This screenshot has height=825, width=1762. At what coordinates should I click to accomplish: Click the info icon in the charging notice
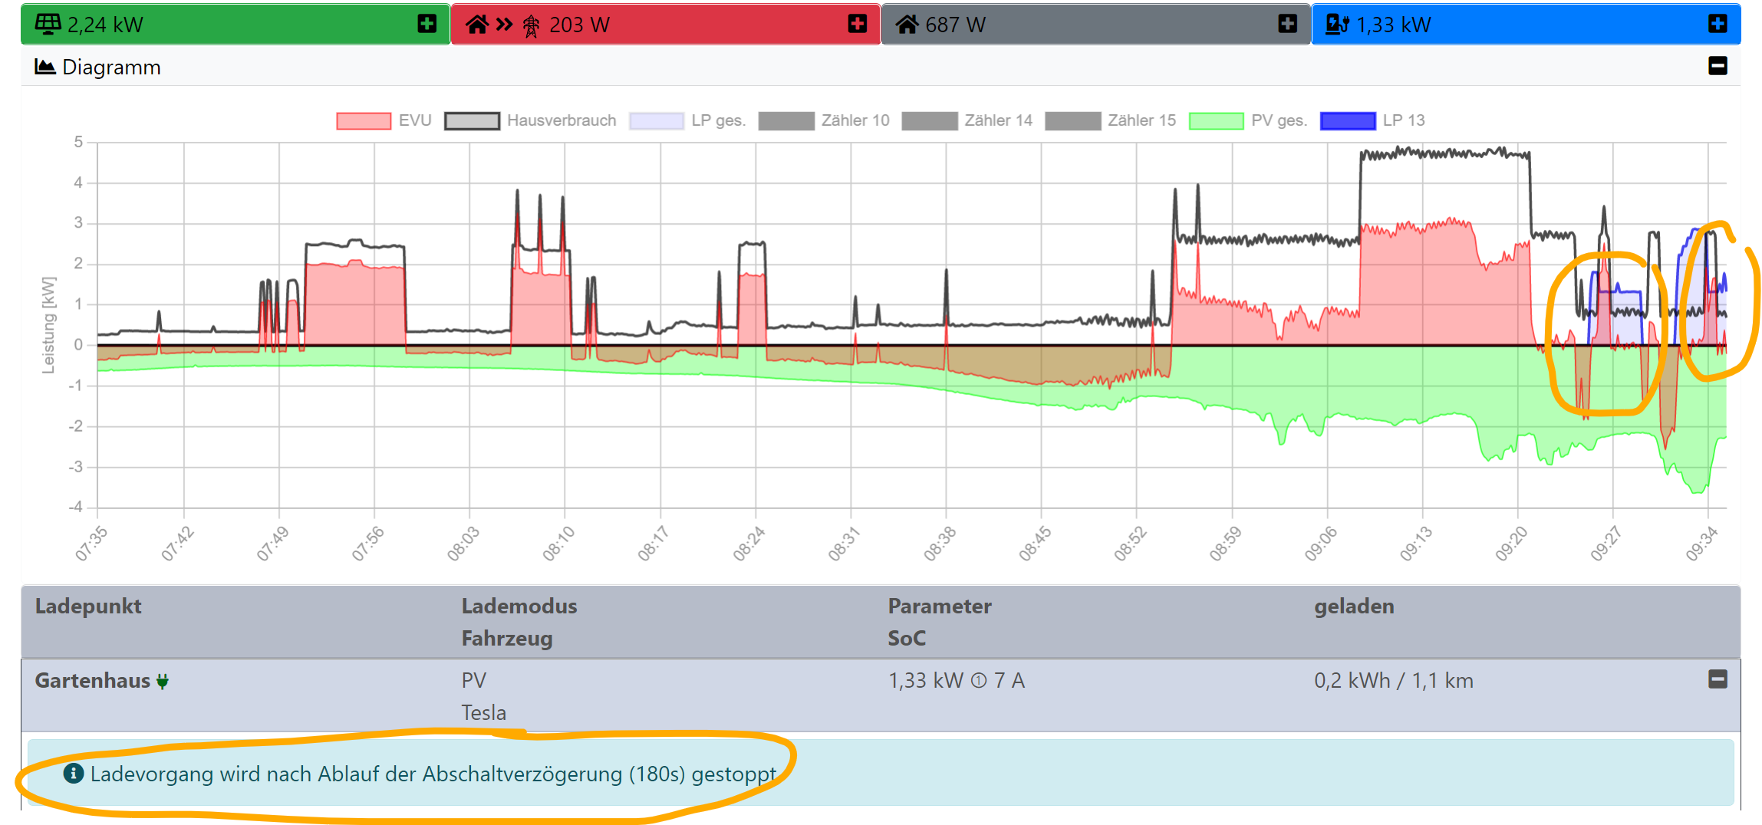point(73,774)
